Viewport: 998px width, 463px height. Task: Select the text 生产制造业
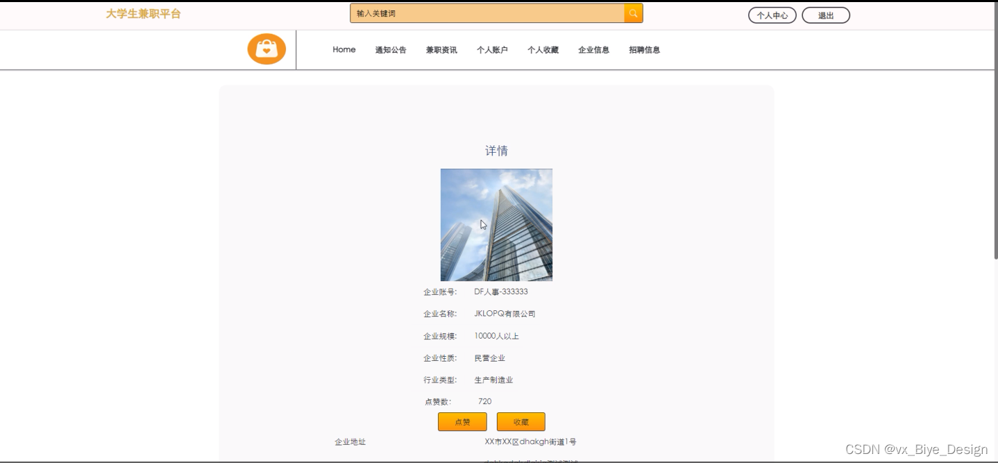[x=493, y=380]
